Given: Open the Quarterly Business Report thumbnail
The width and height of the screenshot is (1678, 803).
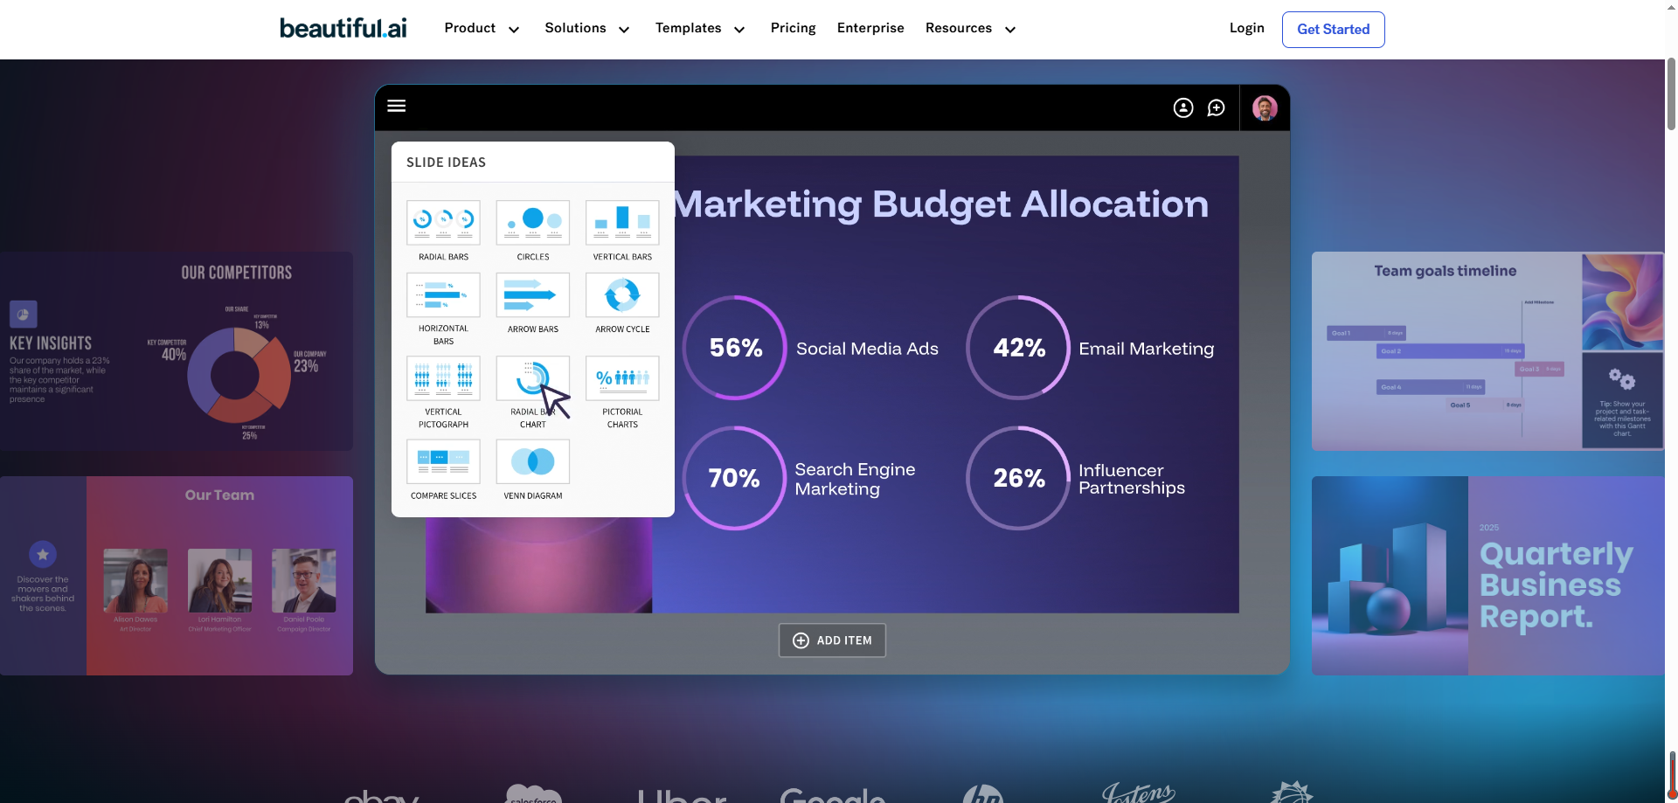Looking at the screenshot, I should [1487, 575].
